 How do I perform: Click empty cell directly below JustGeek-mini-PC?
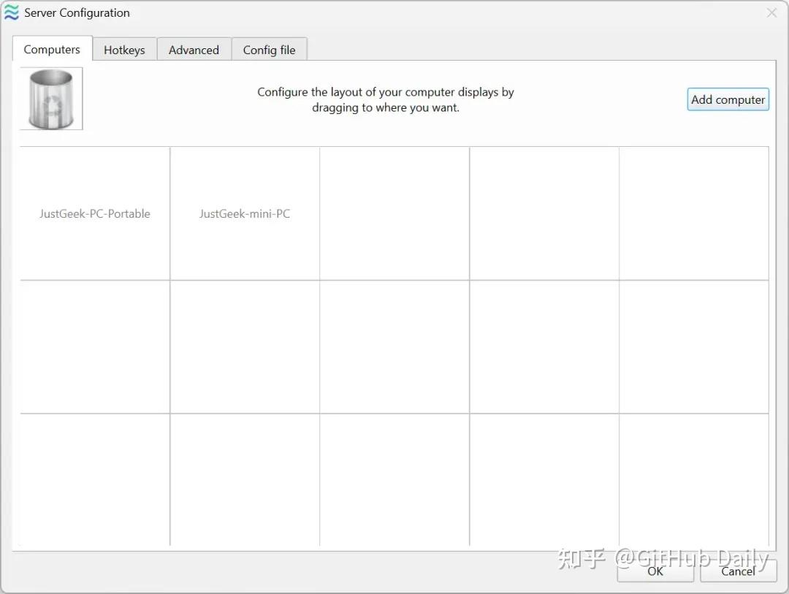245,347
